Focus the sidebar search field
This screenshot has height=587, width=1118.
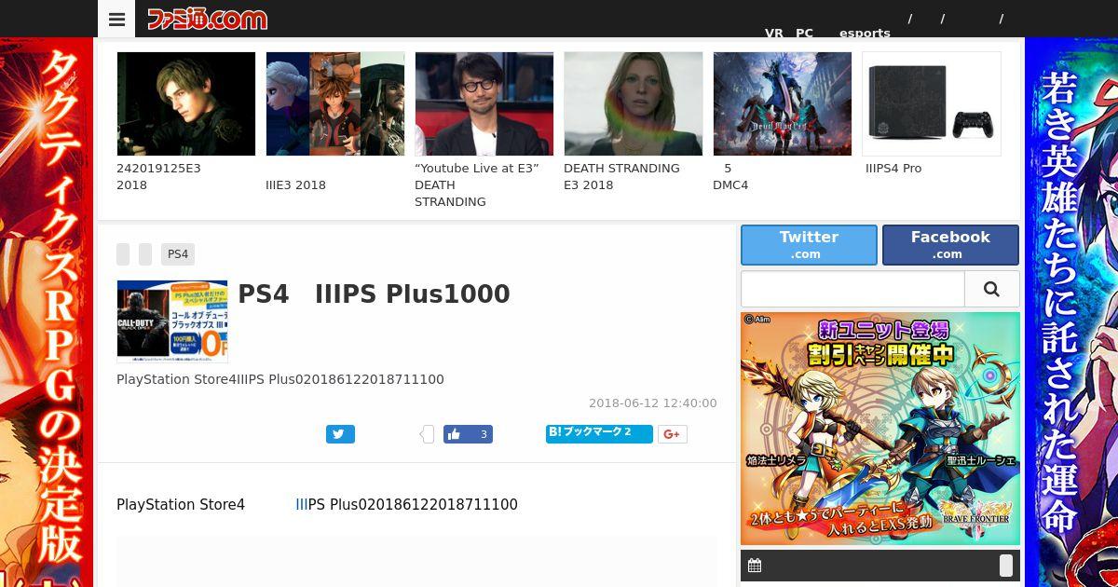tap(852, 289)
